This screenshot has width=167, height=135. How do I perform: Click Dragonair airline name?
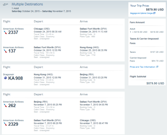click(x=9, y=74)
